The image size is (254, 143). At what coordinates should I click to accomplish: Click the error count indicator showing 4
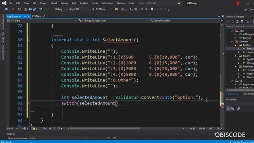click(x=26, y=128)
